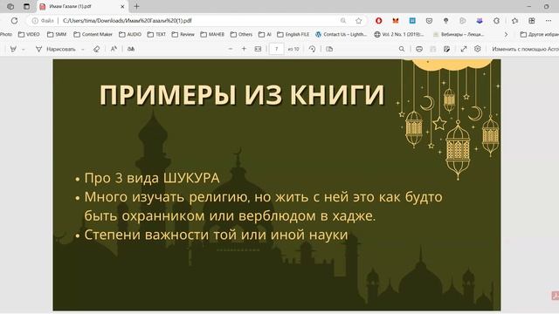Click the text size A icon

114,49
